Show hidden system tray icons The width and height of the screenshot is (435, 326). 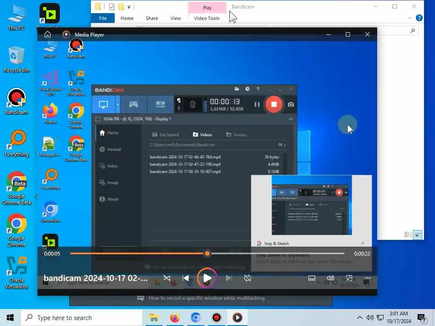(359, 318)
